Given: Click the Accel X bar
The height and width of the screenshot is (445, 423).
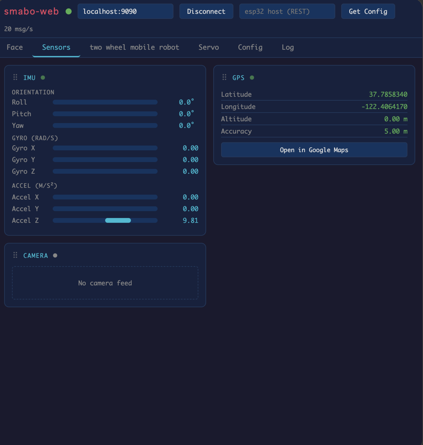Looking at the screenshot, I should pos(105,197).
